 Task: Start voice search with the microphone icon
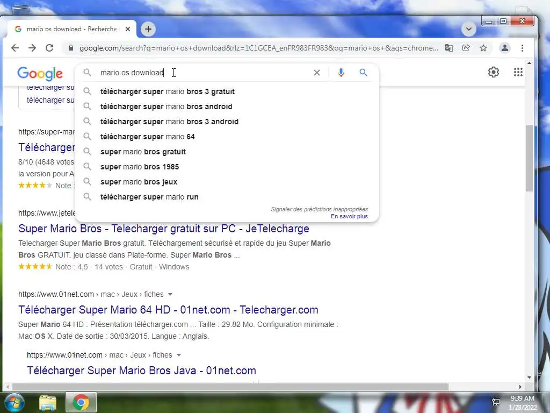(x=341, y=73)
